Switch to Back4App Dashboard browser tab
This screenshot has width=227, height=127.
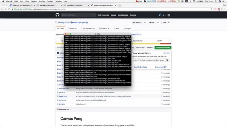(49, 5)
